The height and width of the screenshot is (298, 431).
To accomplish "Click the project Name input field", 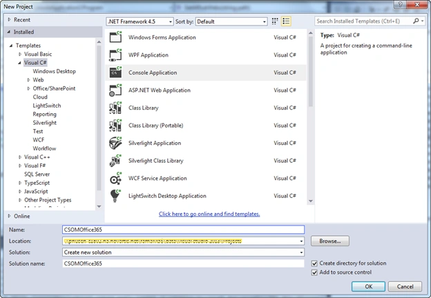I will click(183, 230).
